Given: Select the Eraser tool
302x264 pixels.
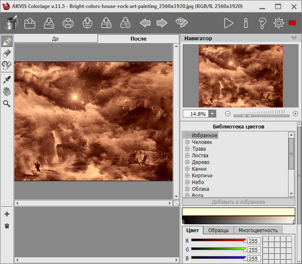Looking at the screenshot, I should pyautogui.click(x=7, y=53).
